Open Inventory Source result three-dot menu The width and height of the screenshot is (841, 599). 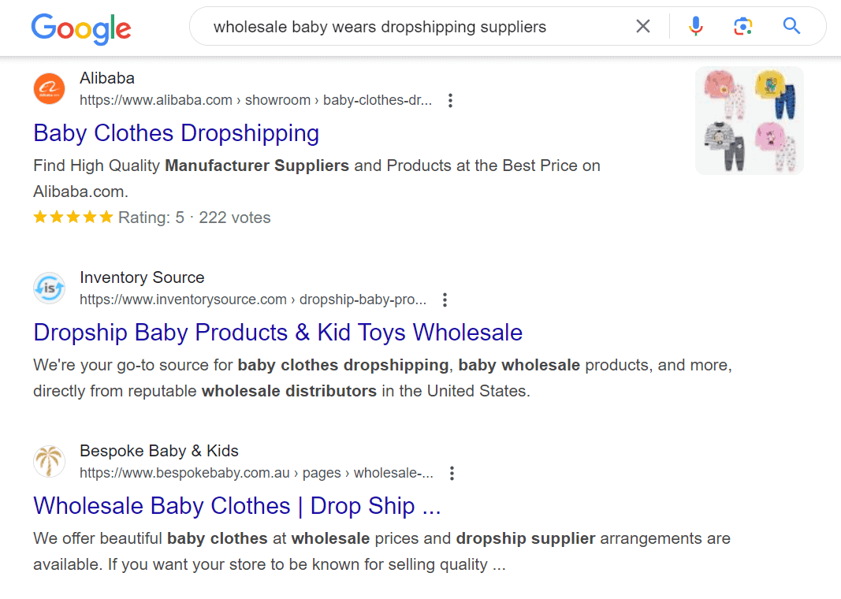tap(444, 299)
